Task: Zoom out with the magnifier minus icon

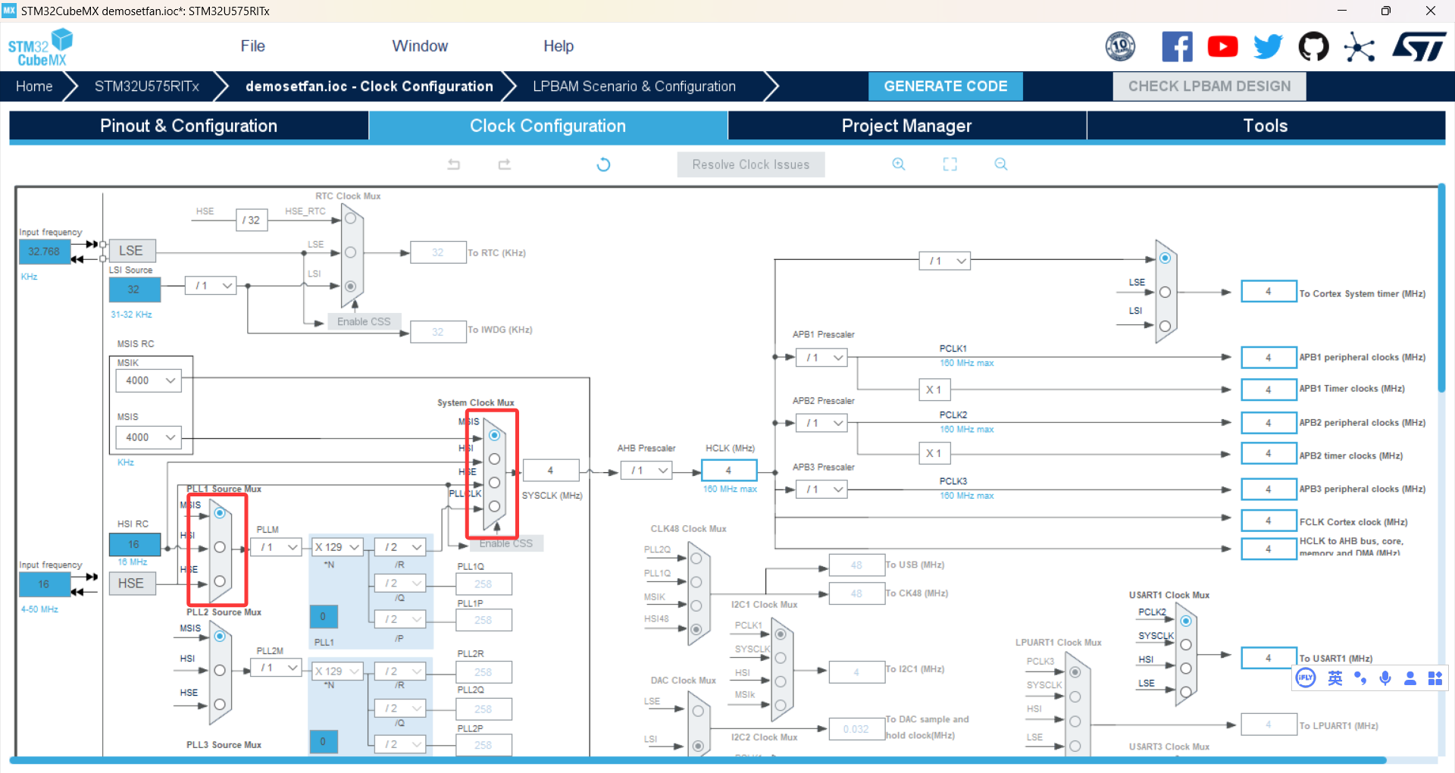Action: click(1001, 164)
